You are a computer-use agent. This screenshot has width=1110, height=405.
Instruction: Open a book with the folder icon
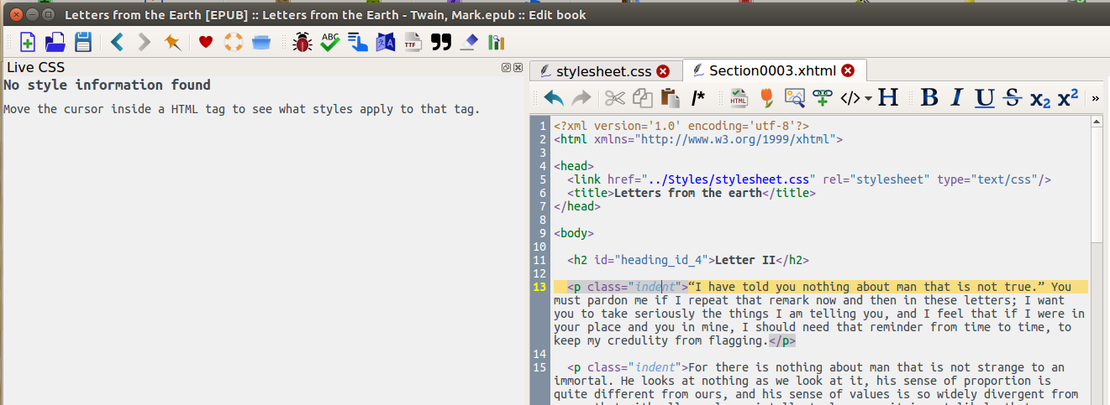[55, 42]
